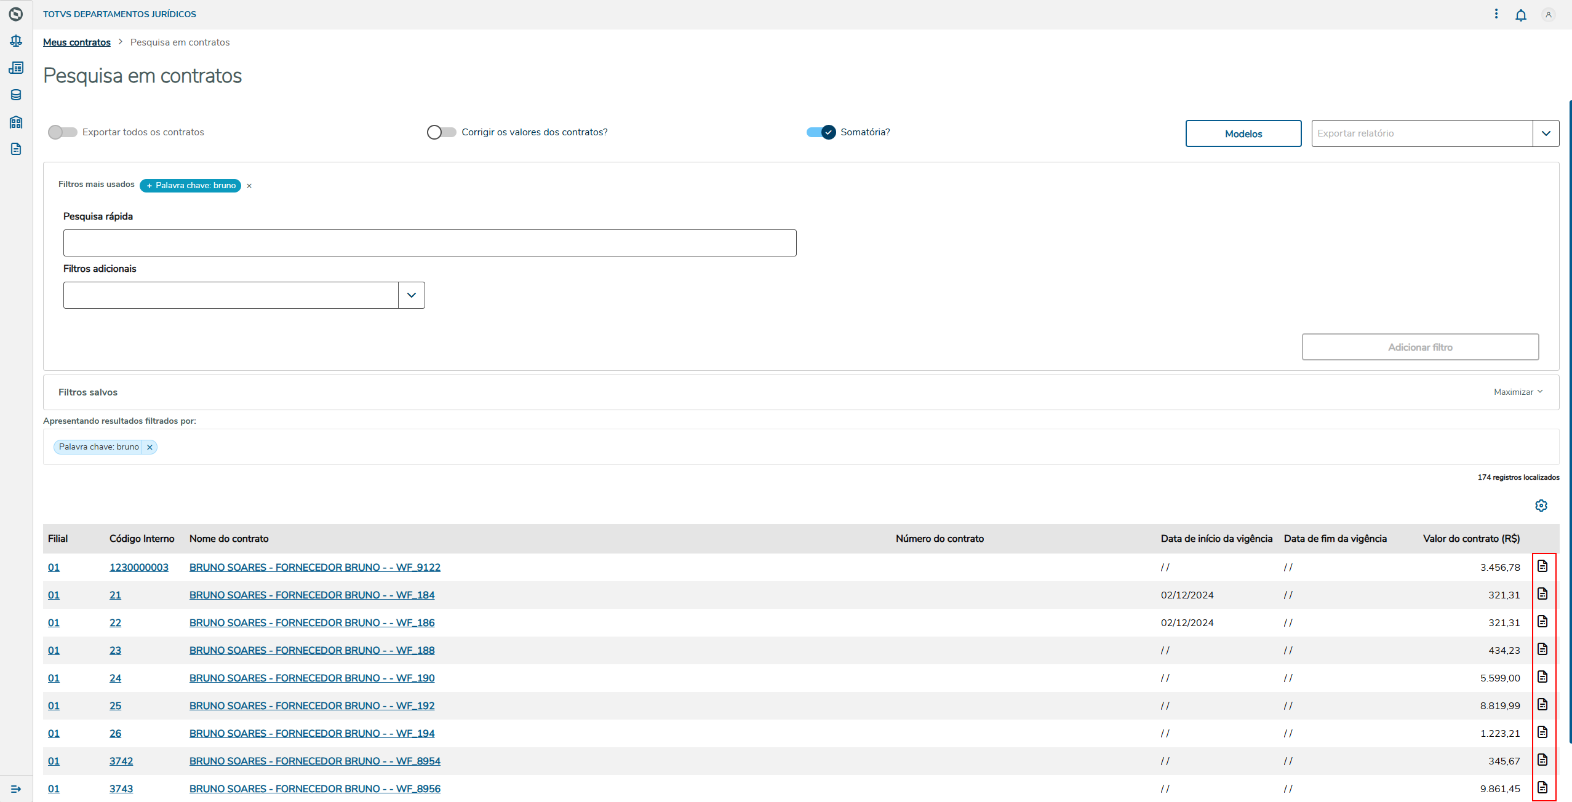This screenshot has width=1572, height=802.
Task: Click the building sidebar icon
Action: [x=16, y=122]
